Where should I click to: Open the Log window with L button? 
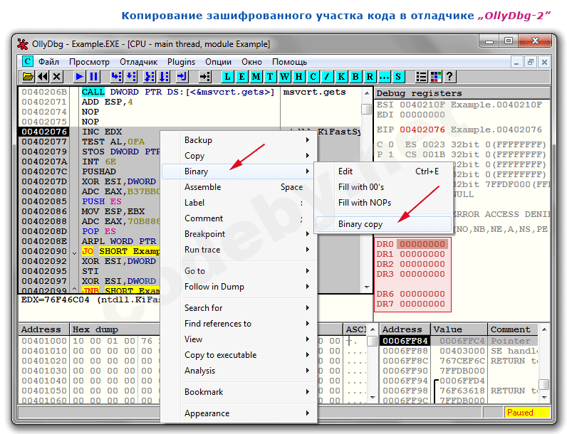click(x=228, y=77)
